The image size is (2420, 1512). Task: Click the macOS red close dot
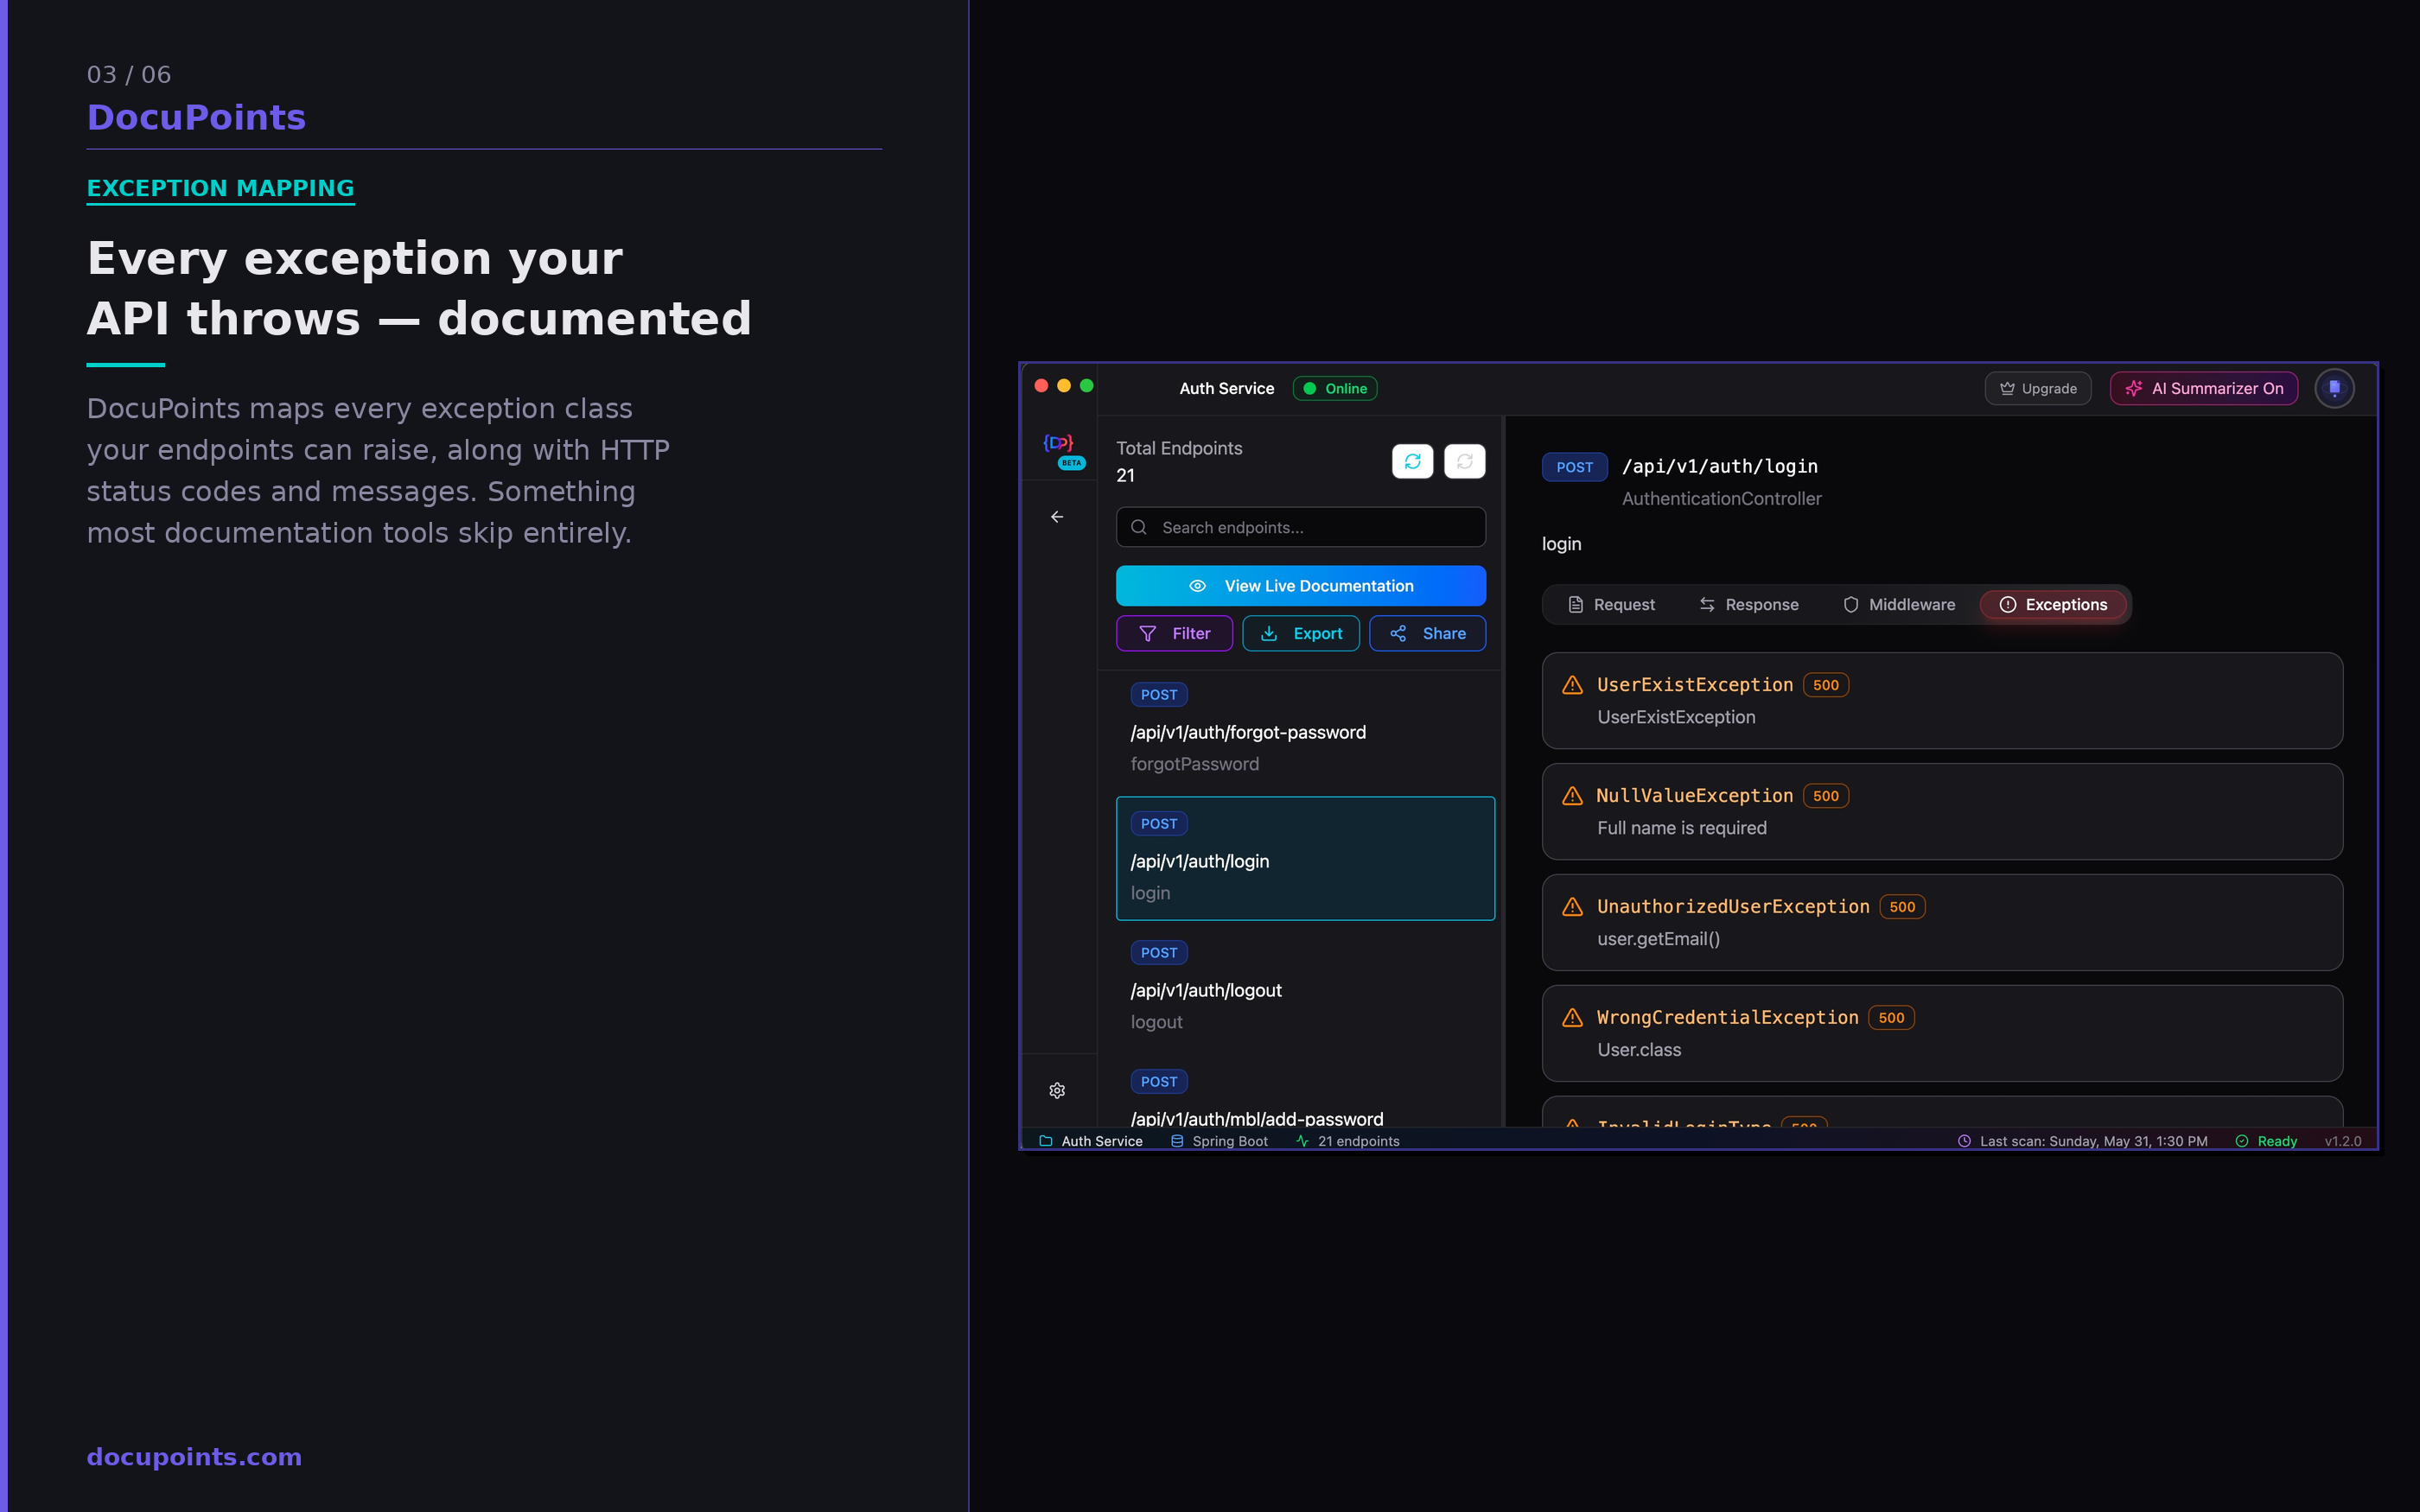click(x=1041, y=386)
